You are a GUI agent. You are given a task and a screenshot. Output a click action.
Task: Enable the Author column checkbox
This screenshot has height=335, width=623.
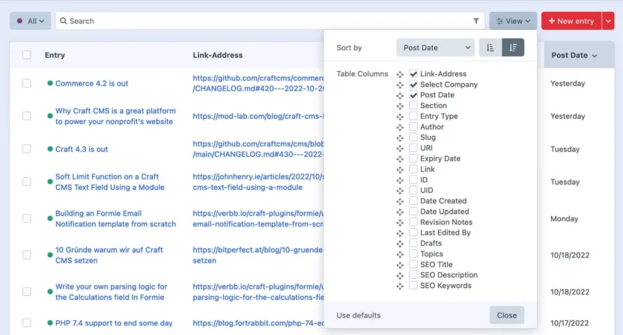413,126
